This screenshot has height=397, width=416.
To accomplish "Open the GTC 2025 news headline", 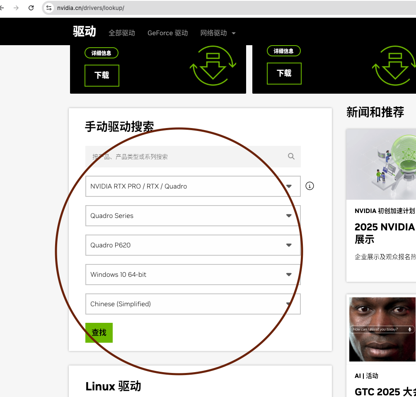I will point(385,392).
